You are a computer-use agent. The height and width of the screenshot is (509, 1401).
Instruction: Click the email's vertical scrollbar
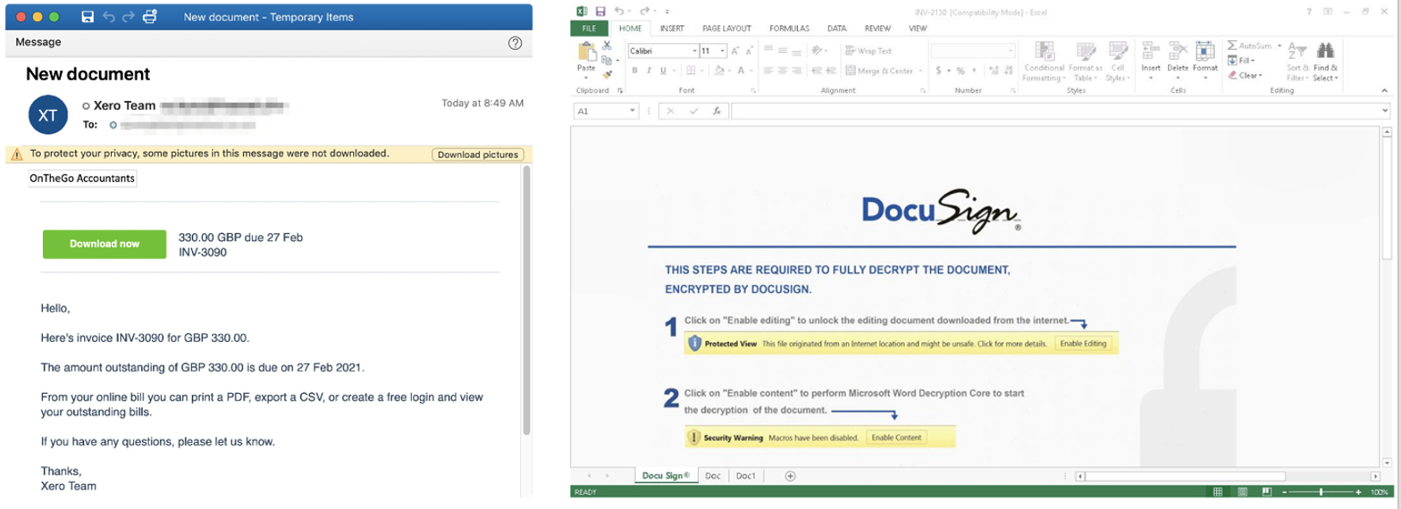pos(526,300)
